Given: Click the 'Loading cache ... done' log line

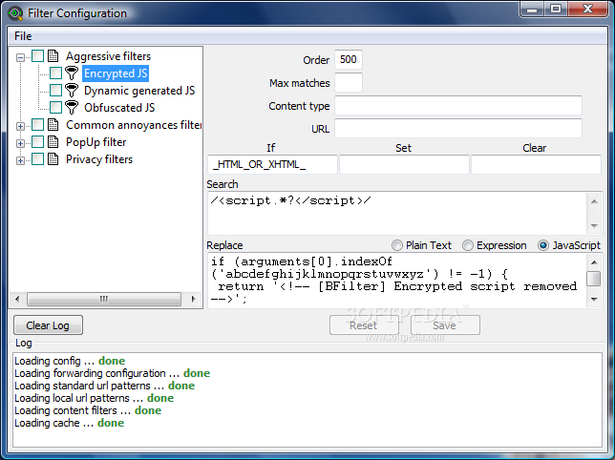Looking at the screenshot, I should [70, 423].
